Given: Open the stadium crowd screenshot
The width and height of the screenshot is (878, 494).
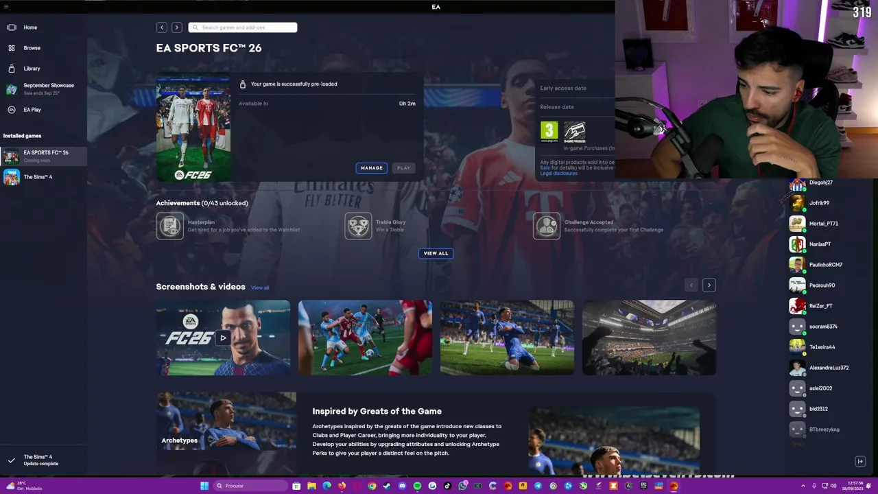Looking at the screenshot, I should tap(649, 338).
